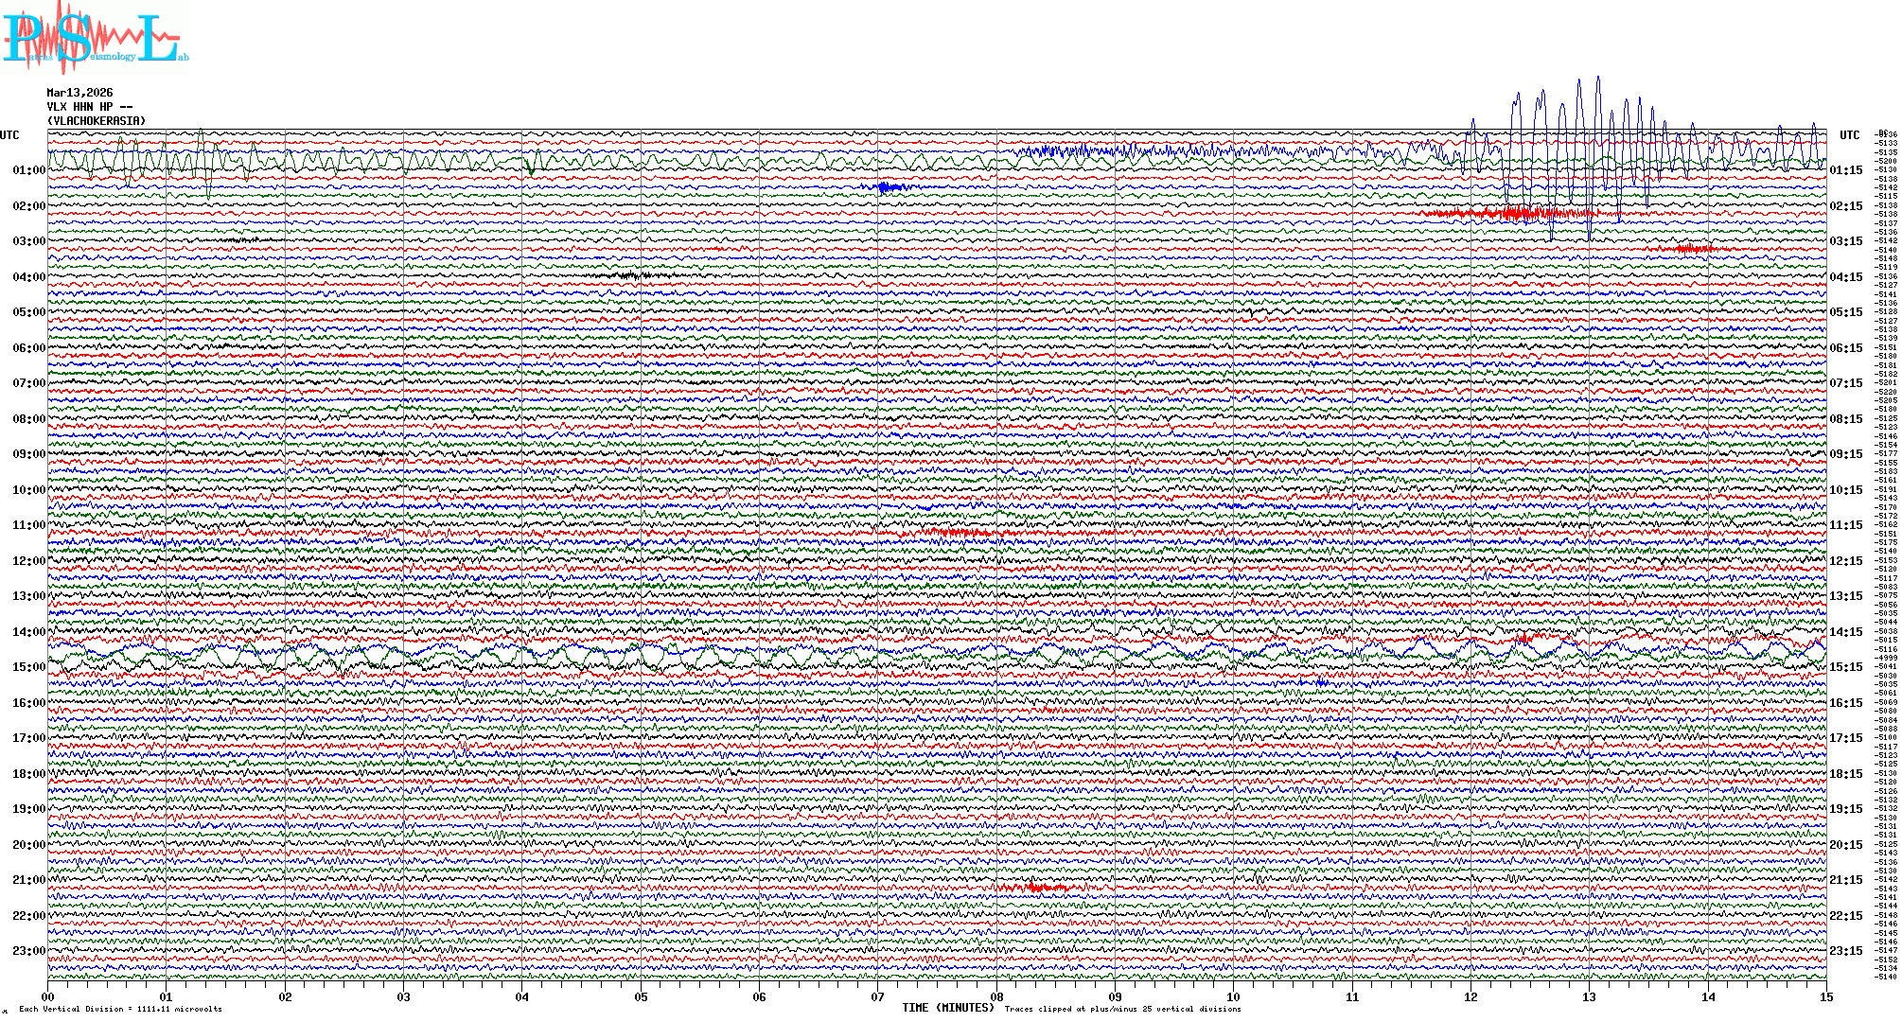Click the (VLACHOKERASIA) station name
The image size is (1902, 1022).
(97, 121)
